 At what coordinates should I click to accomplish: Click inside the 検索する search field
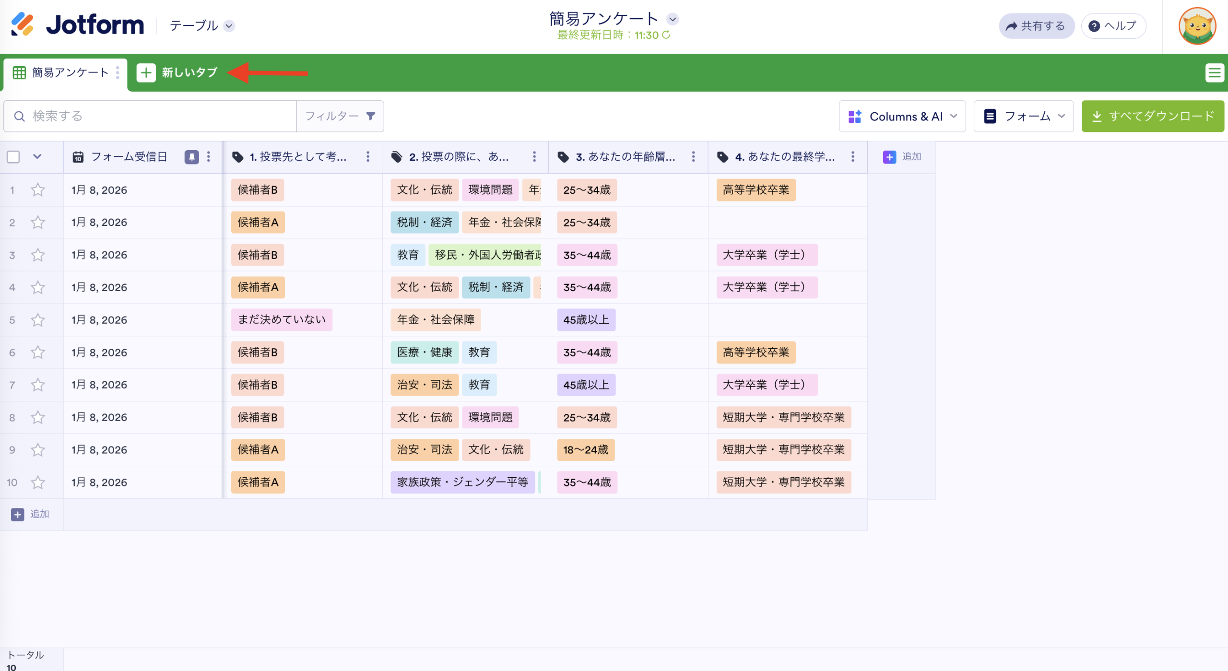[144, 116]
